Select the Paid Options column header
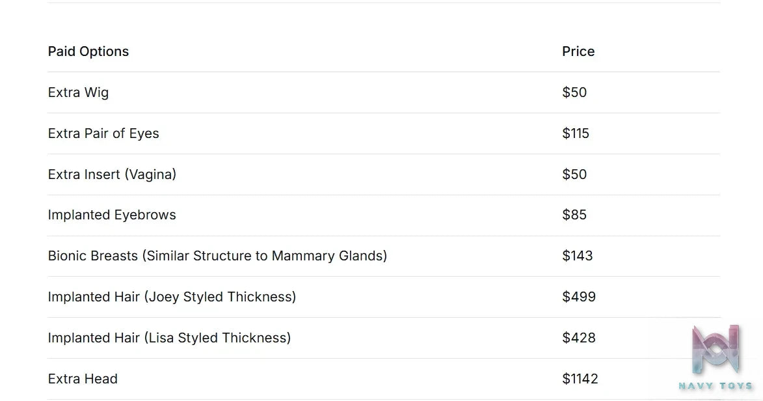Screen dimensions: 763x401 pos(88,51)
